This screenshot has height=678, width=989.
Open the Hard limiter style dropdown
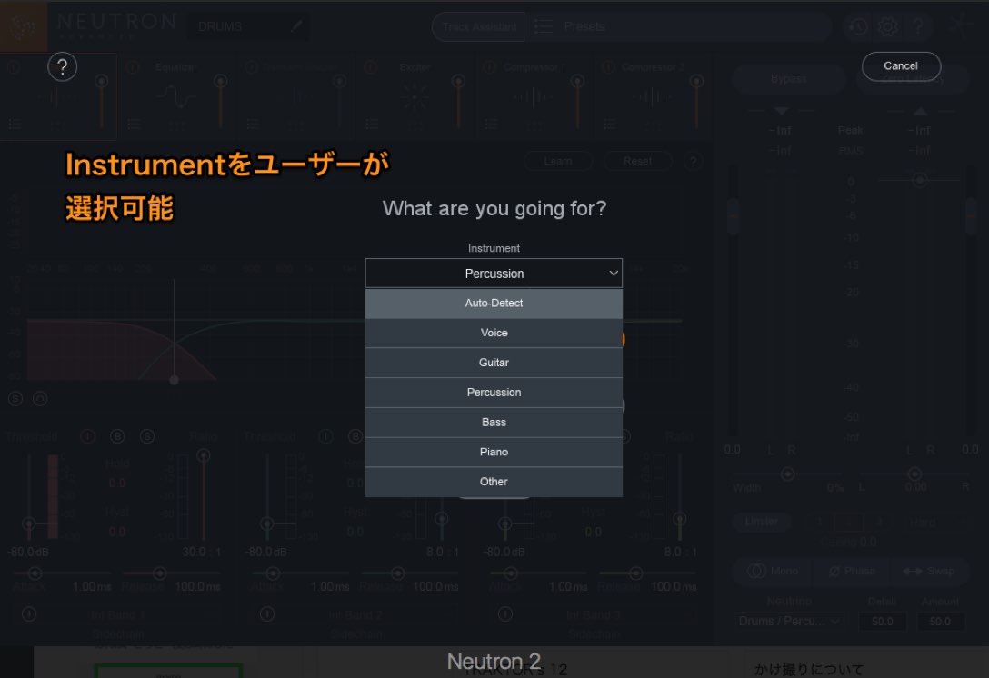pos(931,523)
